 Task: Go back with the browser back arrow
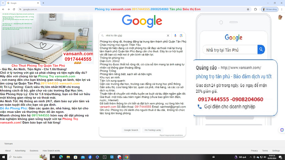click(3, 9)
